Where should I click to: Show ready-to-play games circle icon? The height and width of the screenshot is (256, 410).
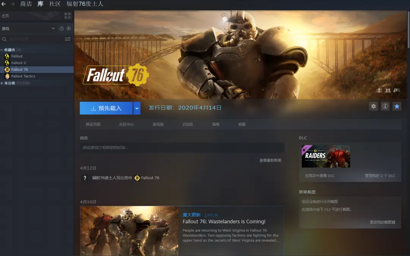[x=69, y=28]
